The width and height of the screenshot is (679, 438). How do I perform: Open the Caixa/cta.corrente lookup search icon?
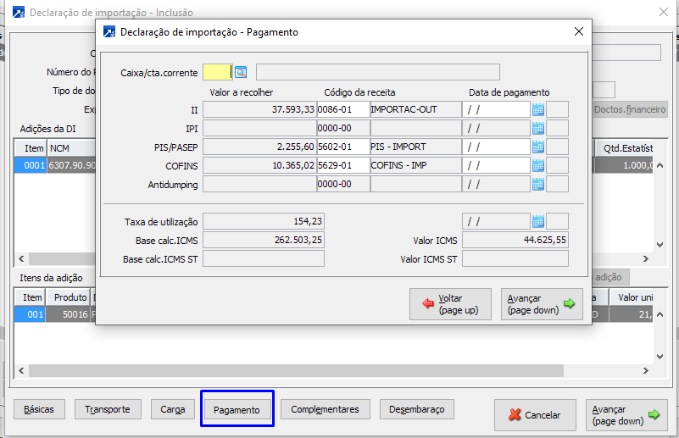click(241, 72)
